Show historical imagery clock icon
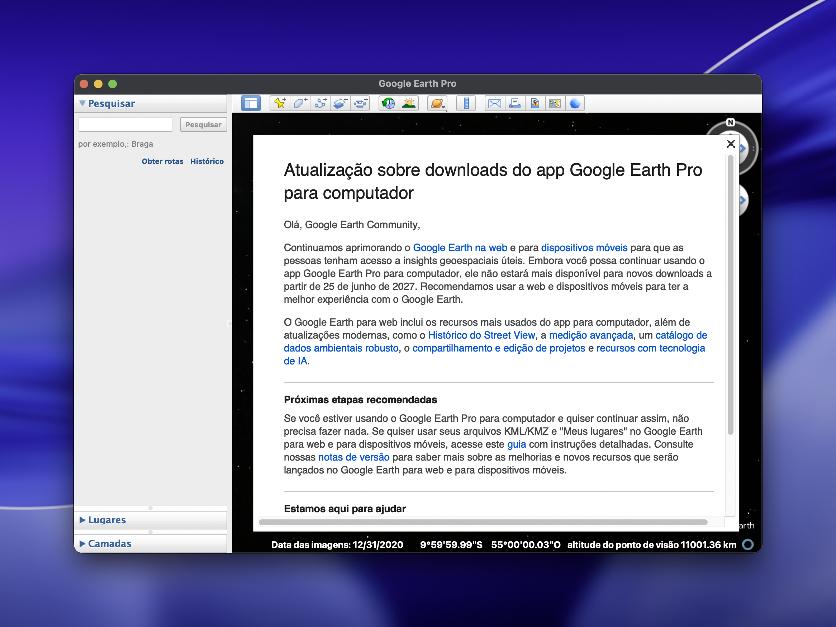Viewport: 836px width, 627px height. tap(389, 103)
